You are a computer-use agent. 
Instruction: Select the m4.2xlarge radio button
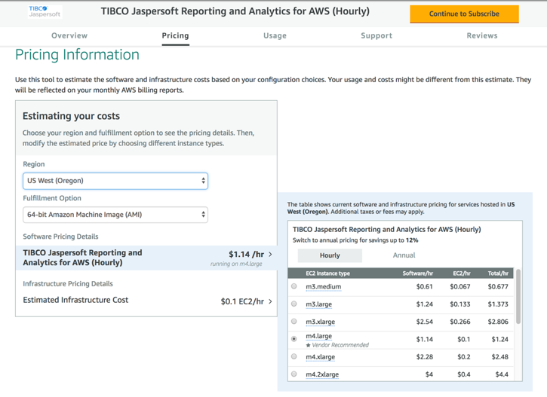pyautogui.click(x=294, y=374)
